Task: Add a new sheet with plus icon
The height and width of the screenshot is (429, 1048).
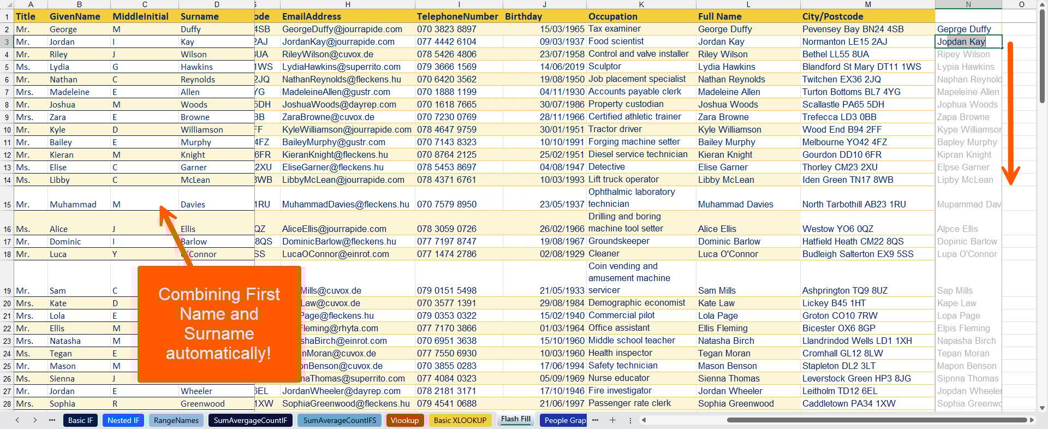Action: (612, 420)
